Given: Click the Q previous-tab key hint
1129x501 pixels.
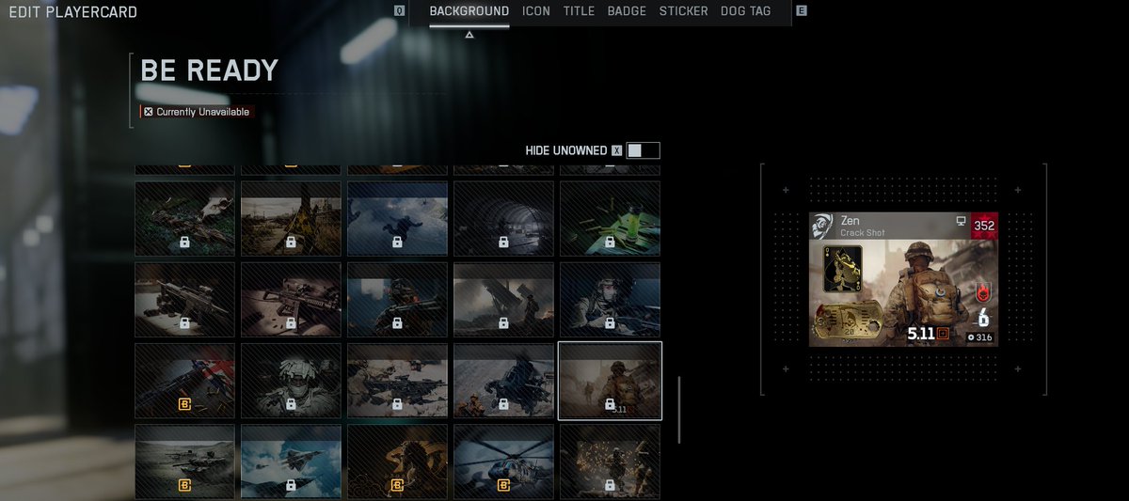Looking at the screenshot, I should 400,11.
